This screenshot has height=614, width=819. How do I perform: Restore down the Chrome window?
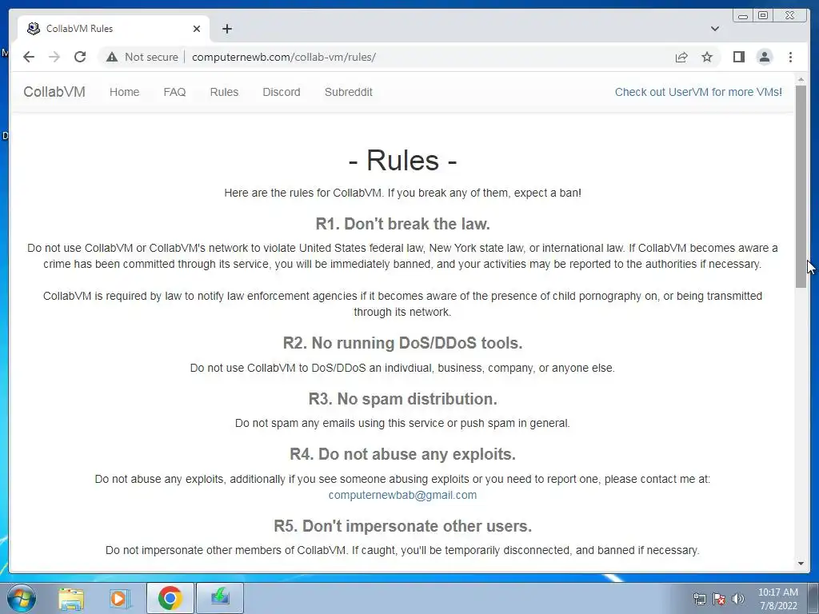pyautogui.click(x=763, y=16)
